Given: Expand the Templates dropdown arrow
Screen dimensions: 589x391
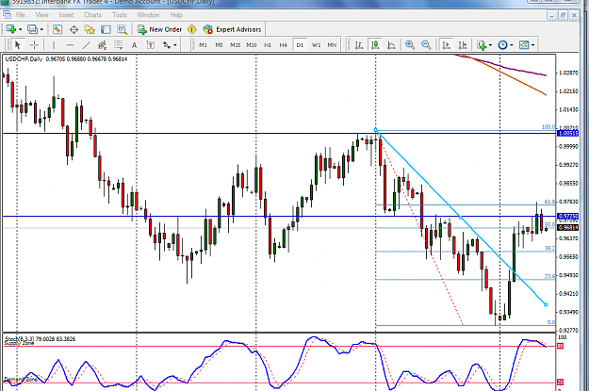Looking at the screenshot, I should (532, 45).
